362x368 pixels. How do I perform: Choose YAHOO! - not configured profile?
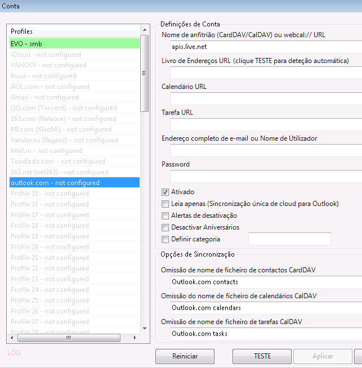click(x=74, y=65)
